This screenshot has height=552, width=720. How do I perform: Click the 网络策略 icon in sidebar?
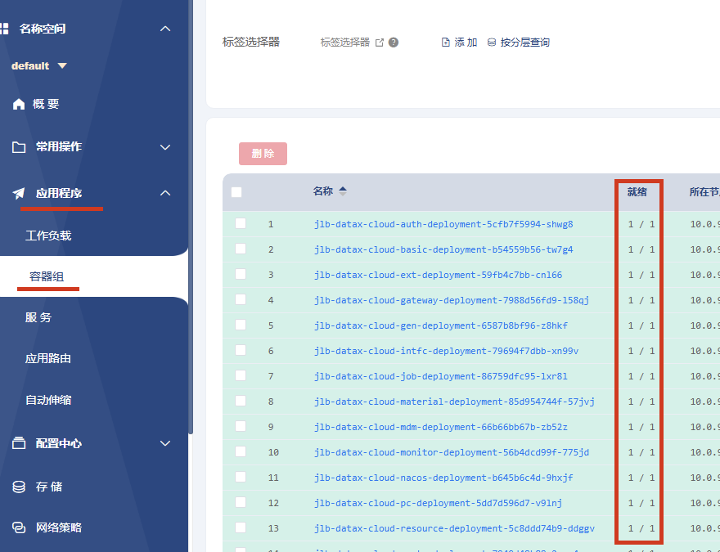point(19,528)
